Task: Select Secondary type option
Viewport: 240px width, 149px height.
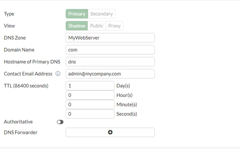Action: [101, 14]
